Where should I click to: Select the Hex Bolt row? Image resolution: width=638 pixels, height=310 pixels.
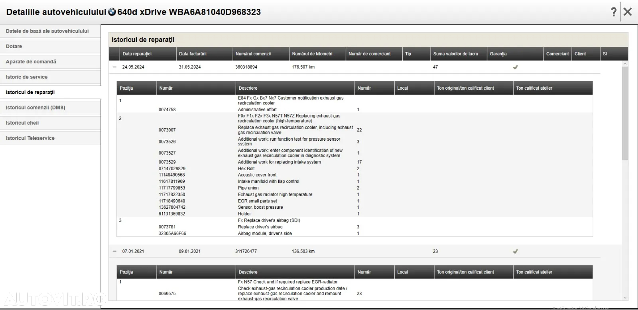tap(354, 169)
